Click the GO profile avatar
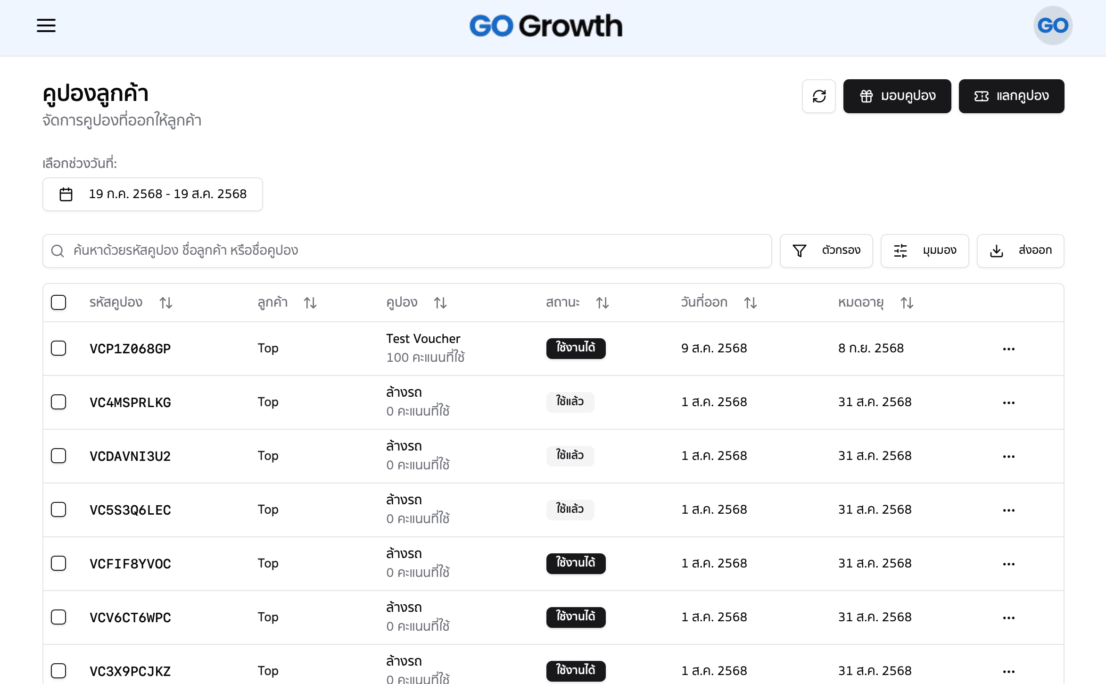Viewport: 1106px width, 684px height. coord(1053,25)
